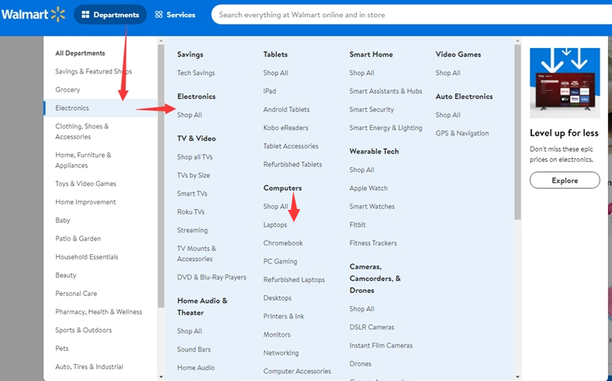Open Tech Savings link
612x381 pixels.
195,73
